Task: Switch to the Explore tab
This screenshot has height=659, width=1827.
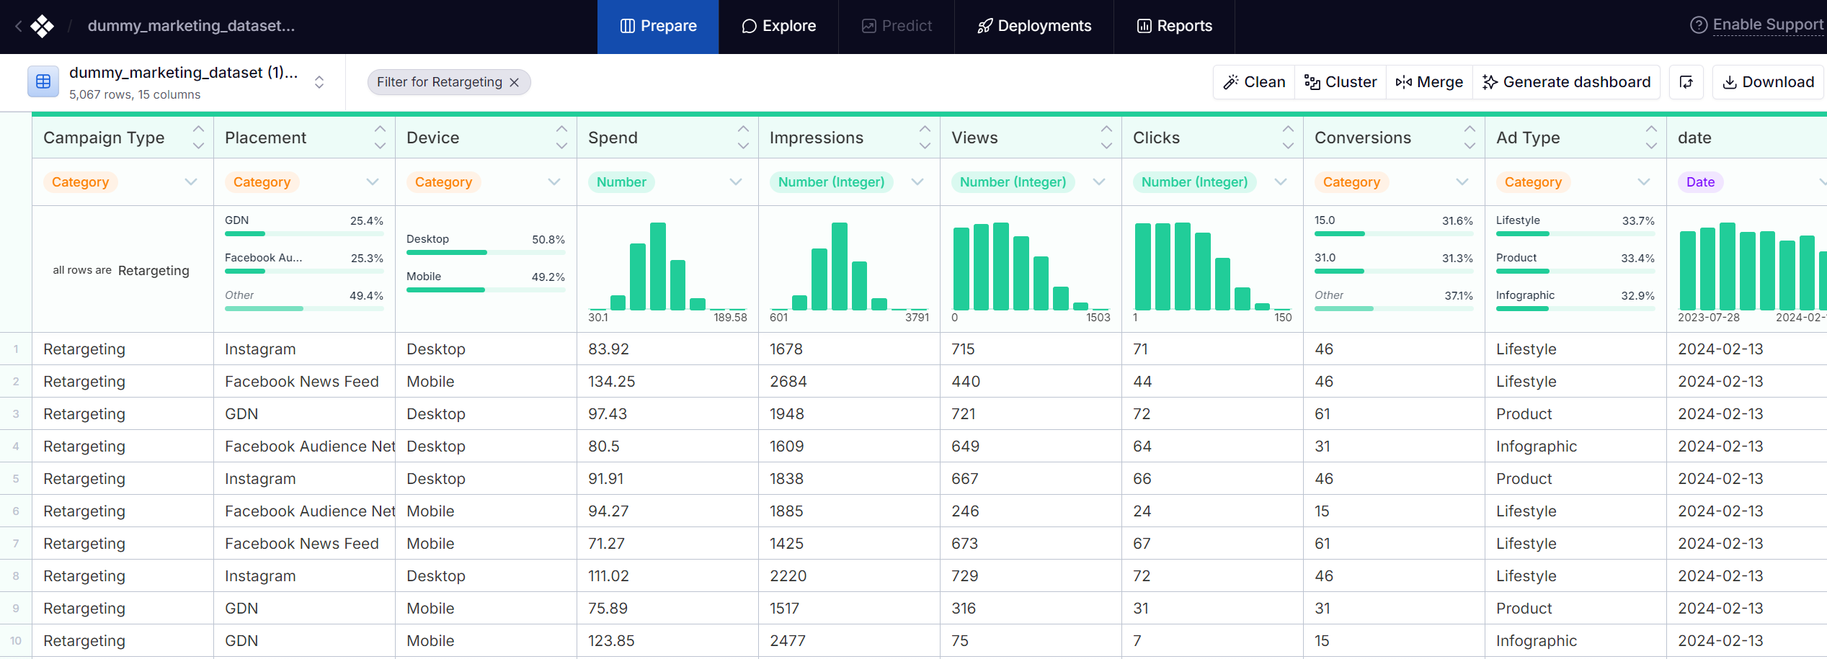Action: (778, 27)
